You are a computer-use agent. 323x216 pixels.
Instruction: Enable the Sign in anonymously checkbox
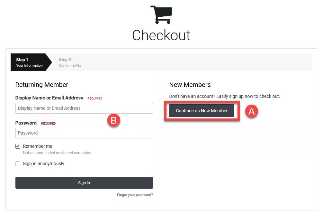pyautogui.click(x=18, y=164)
